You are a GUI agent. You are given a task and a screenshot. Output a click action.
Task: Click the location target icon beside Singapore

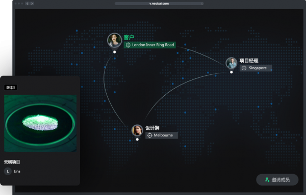(244, 68)
